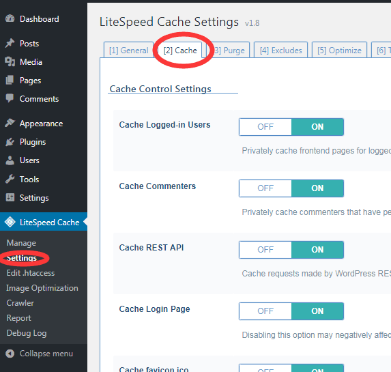This screenshot has width=391, height=372.
Task: Click description 'Cache requests made by WordPress'
Action: (x=317, y=274)
